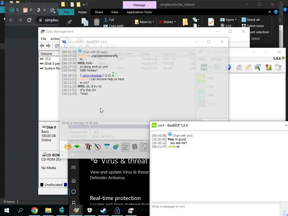Open the BeeBEEP tools icon
The height and width of the screenshot is (216, 288).
[258, 67]
